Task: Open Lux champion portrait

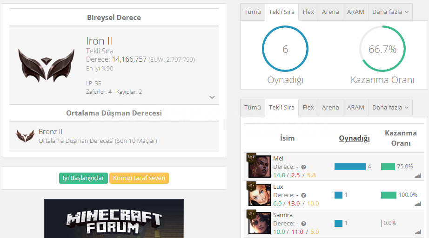Action: [259, 194]
